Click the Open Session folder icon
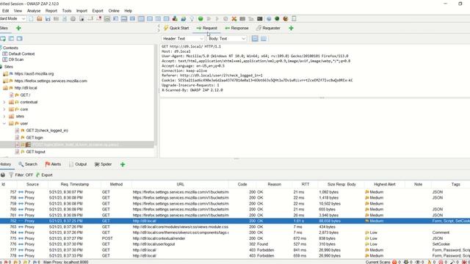 click(x=39, y=18)
